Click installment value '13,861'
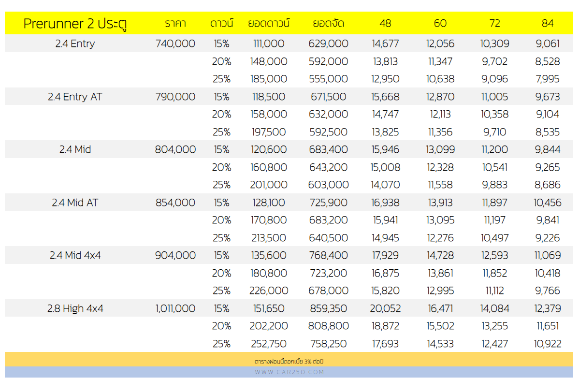 tap(440, 273)
